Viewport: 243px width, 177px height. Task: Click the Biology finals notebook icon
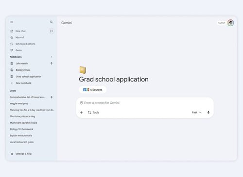tap(12, 70)
